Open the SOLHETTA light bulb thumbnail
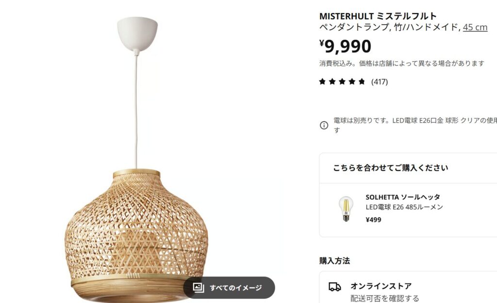This screenshot has height=303, width=497. point(346,209)
